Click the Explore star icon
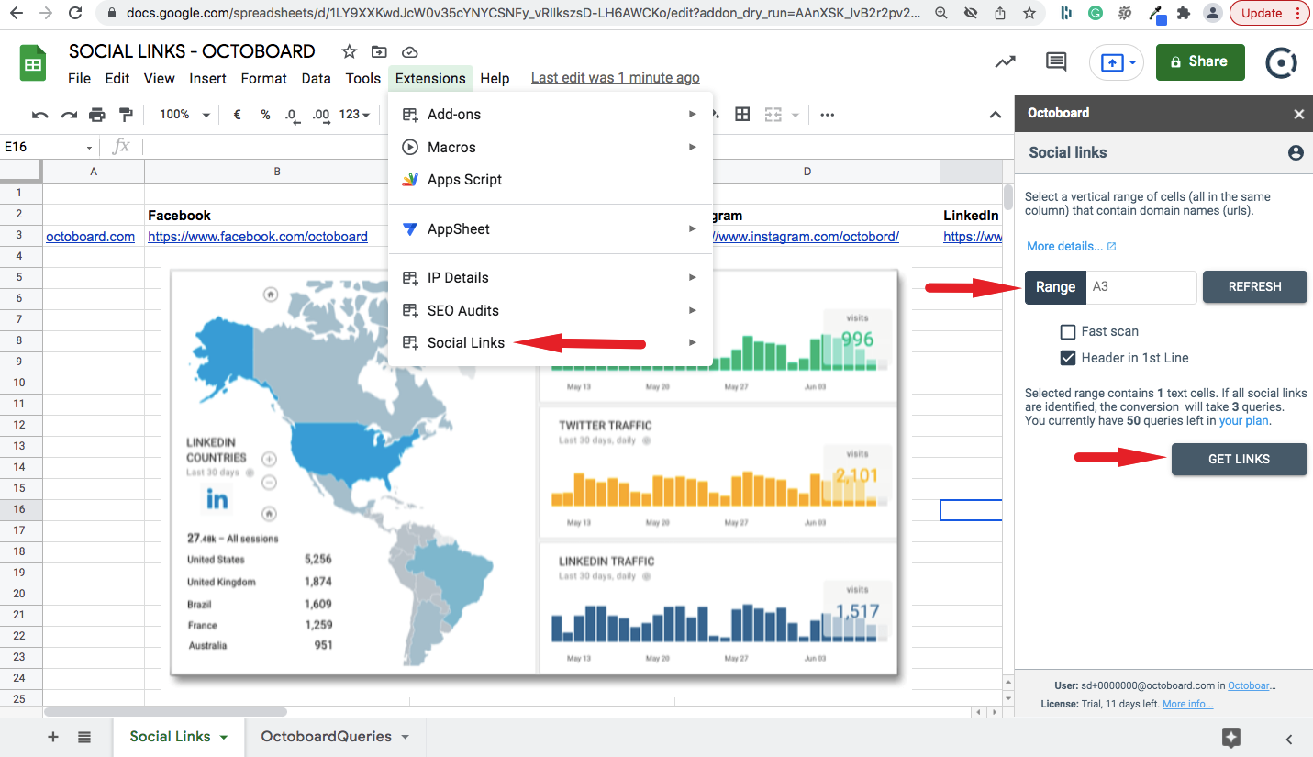 tap(1231, 737)
